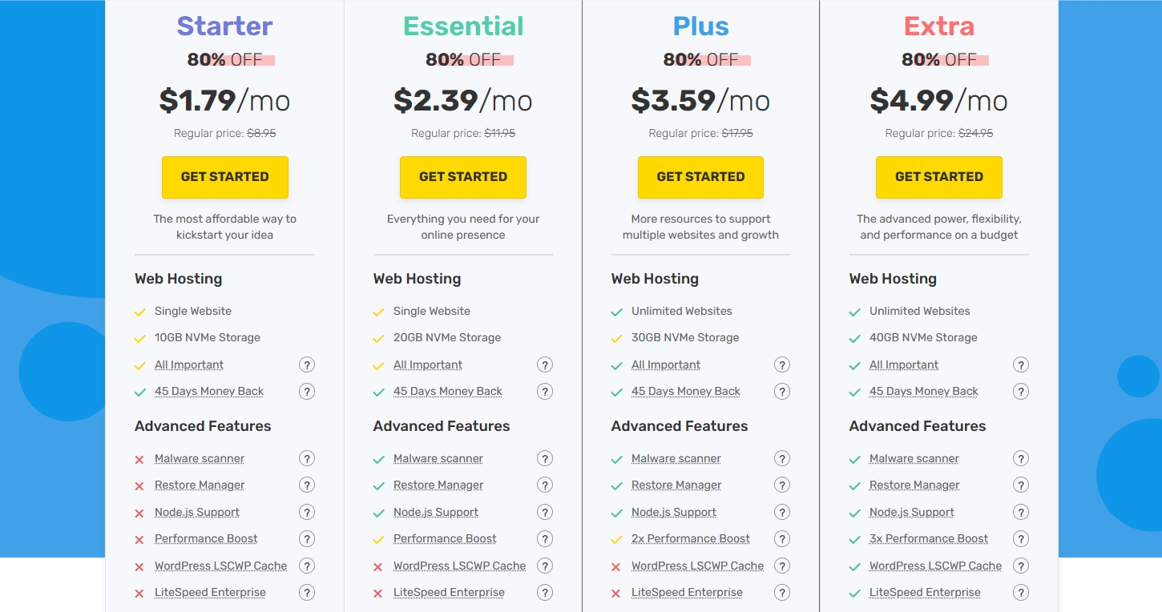The height and width of the screenshot is (612, 1162).
Task: Click 2x Performance Boost in Plus plan
Action: pyautogui.click(x=690, y=539)
